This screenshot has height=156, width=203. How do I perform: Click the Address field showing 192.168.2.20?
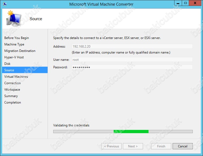tap(132, 46)
